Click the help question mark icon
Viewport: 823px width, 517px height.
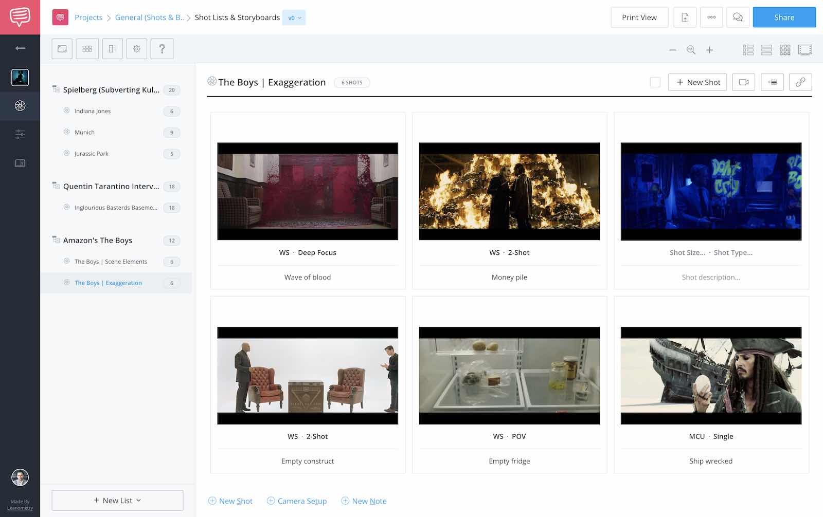pos(162,49)
